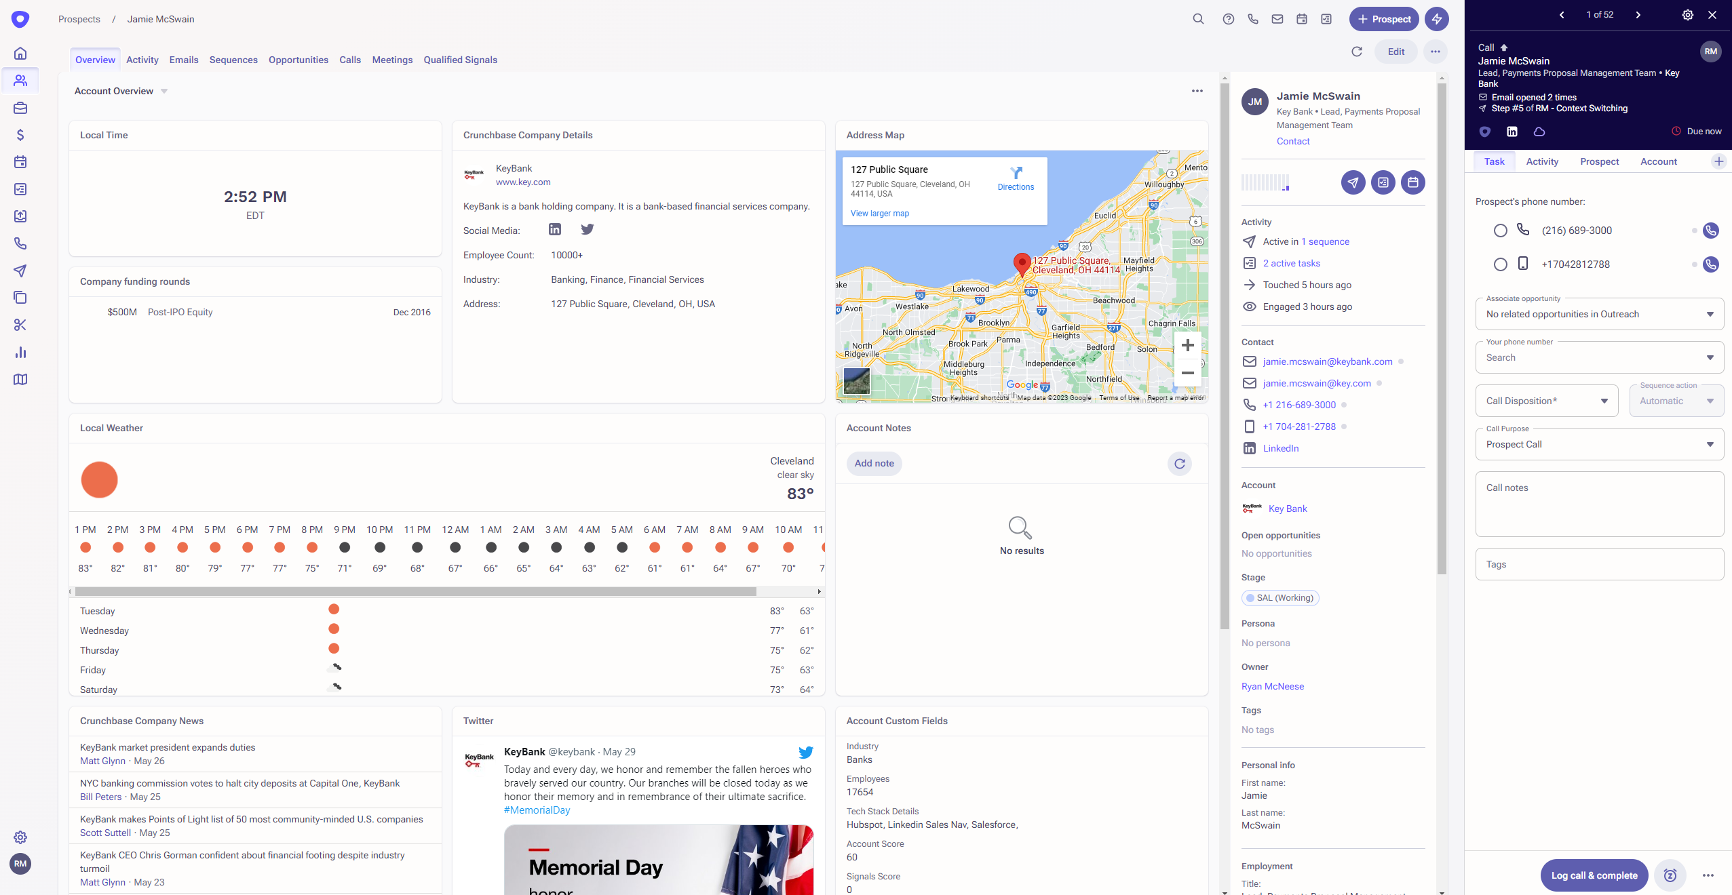Click the main overview vertical scrollbar

(1225, 356)
